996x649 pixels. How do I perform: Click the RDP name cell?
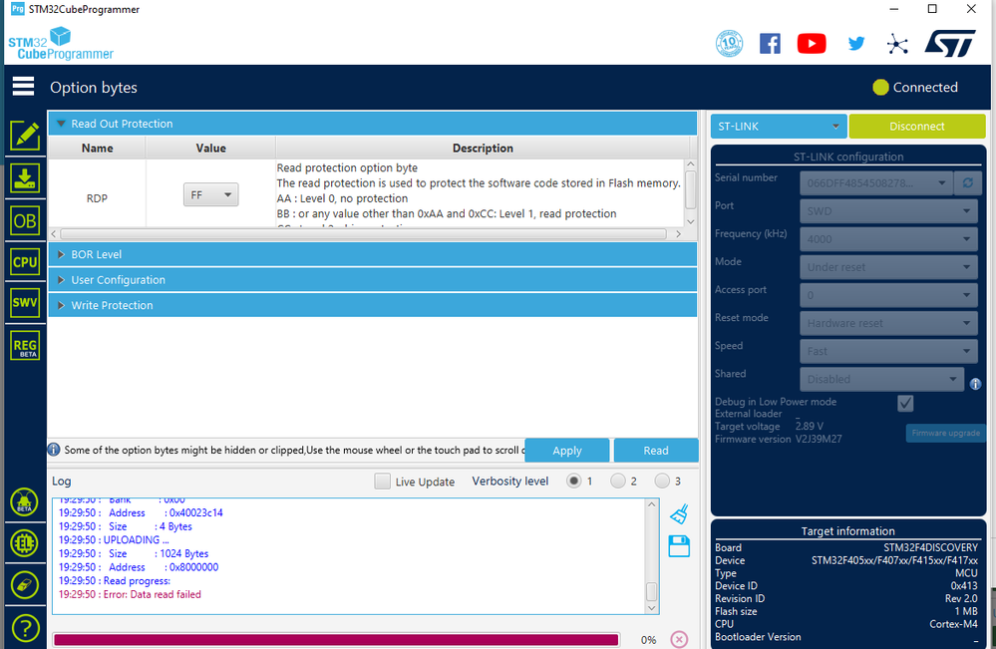(x=97, y=198)
